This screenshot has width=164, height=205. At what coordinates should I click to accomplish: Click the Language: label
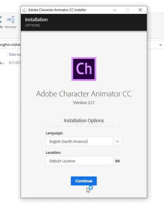point(54,133)
